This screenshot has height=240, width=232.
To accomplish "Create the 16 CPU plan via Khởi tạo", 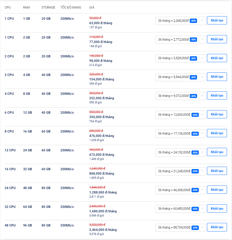I will tap(217, 171).
